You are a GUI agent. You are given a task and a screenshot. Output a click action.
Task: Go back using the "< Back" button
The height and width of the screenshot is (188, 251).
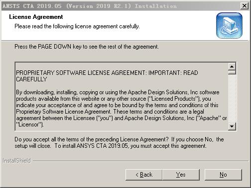(144, 175)
